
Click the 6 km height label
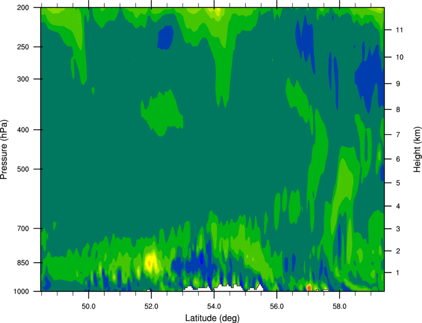point(398,159)
